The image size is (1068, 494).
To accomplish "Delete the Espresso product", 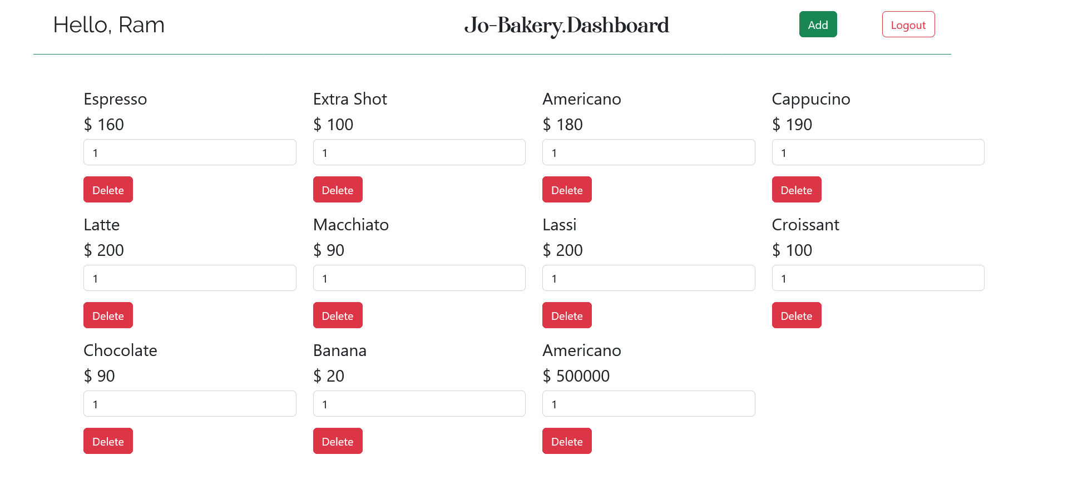I will coord(108,189).
